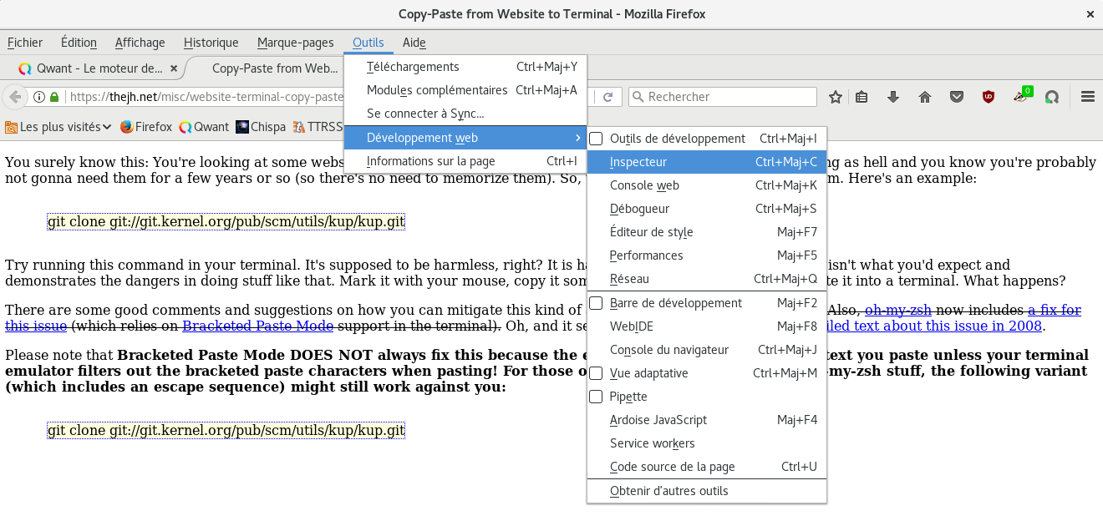Open the bookmarks list icon
Screen dimensions: 1103x516
tap(862, 97)
